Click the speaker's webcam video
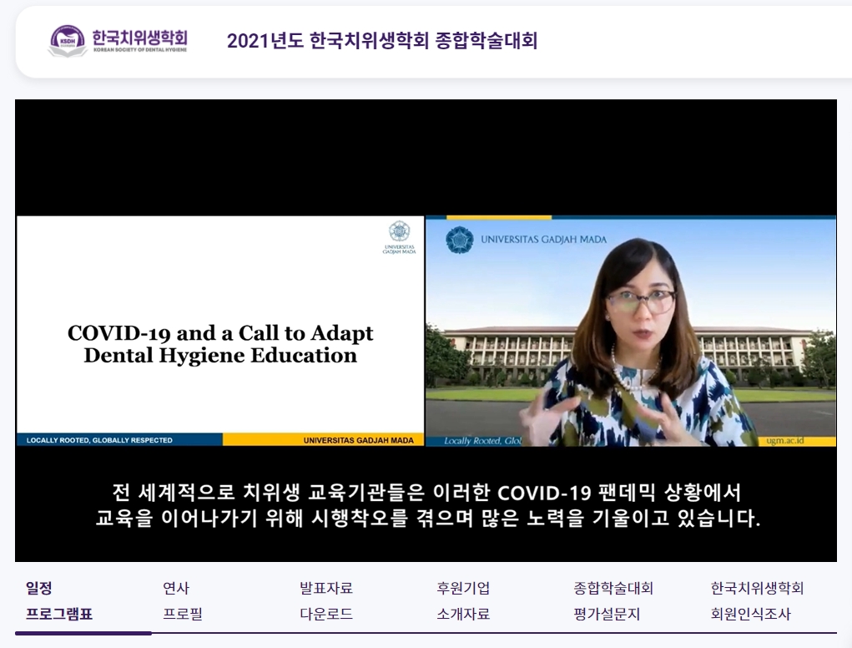This screenshot has width=852, height=648. (x=630, y=334)
